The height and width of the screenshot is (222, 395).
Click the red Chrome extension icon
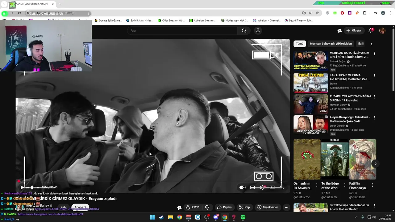(x=342, y=13)
